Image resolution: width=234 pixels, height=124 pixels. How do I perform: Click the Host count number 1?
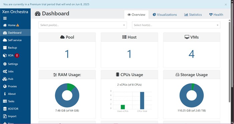click(x=129, y=54)
